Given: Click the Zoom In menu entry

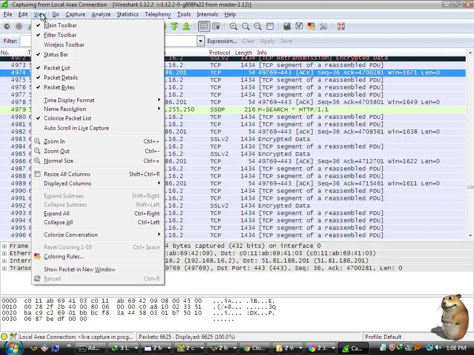Looking at the screenshot, I should (98, 141).
